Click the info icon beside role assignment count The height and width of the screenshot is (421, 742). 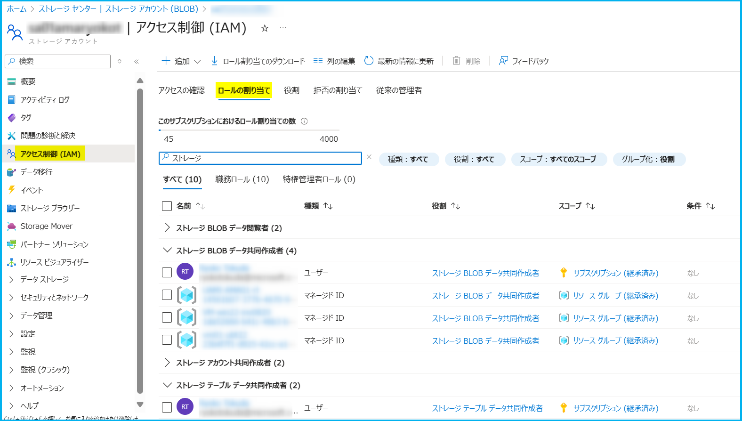304,121
